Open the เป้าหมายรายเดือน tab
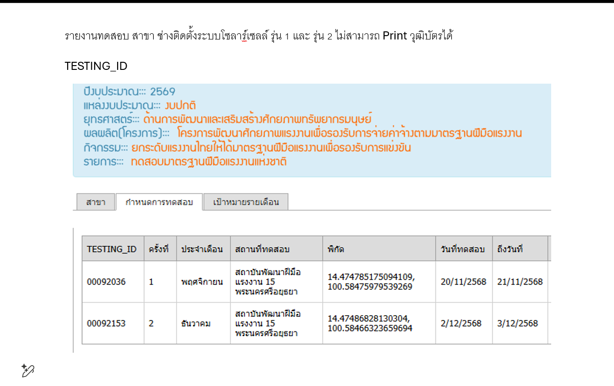Viewport: 614px width, 386px height. [x=246, y=202]
